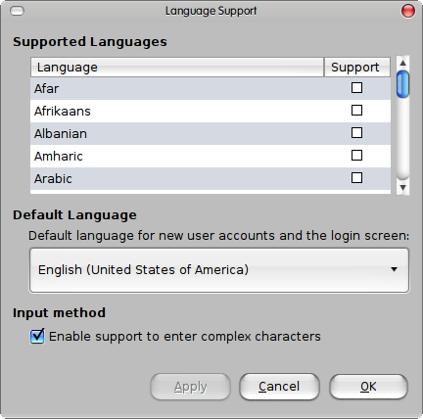Viewport: 423px width, 419px height.
Task: Sort by the Support column header
Action: [x=357, y=68]
